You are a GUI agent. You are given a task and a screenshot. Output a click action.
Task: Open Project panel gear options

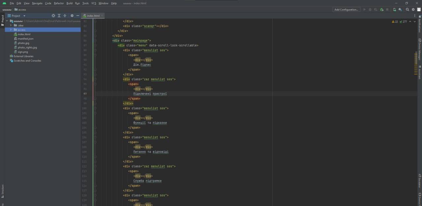(72, 16)
